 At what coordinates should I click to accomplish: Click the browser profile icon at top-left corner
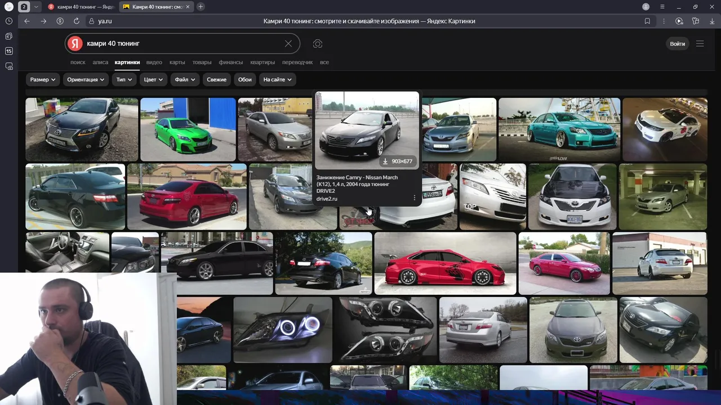pyautogui.click(x=9, y=7)
